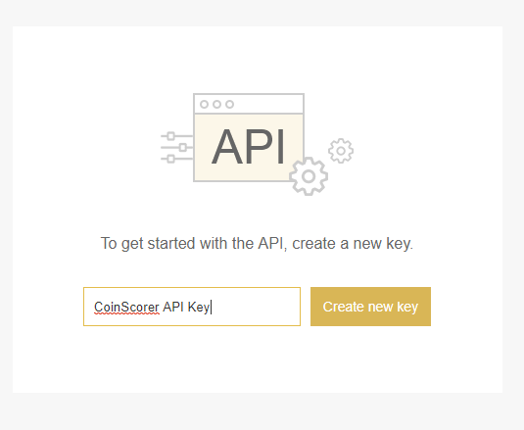The height and width of the screenshot is (430, 524).
Task: Place cursor on word Key in input
Action: 199,307
